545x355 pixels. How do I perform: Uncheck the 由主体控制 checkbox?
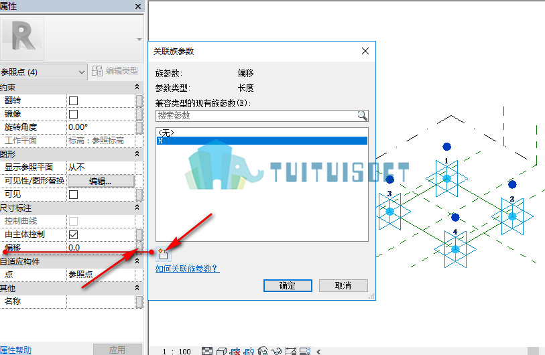(x=73, y=235)
